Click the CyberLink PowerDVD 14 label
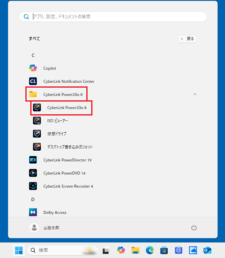Viewport: 225px width, 258px height. click(64, 173)
